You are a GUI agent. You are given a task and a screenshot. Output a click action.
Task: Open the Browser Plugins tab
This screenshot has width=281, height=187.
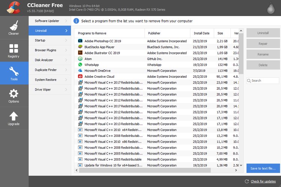click(x=50, y=50)
